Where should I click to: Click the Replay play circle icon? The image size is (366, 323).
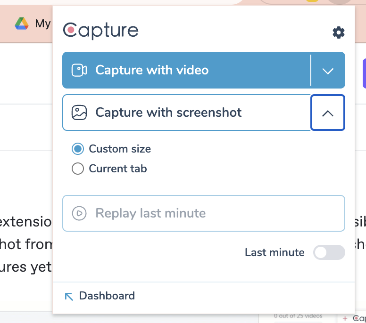[79, 213]
